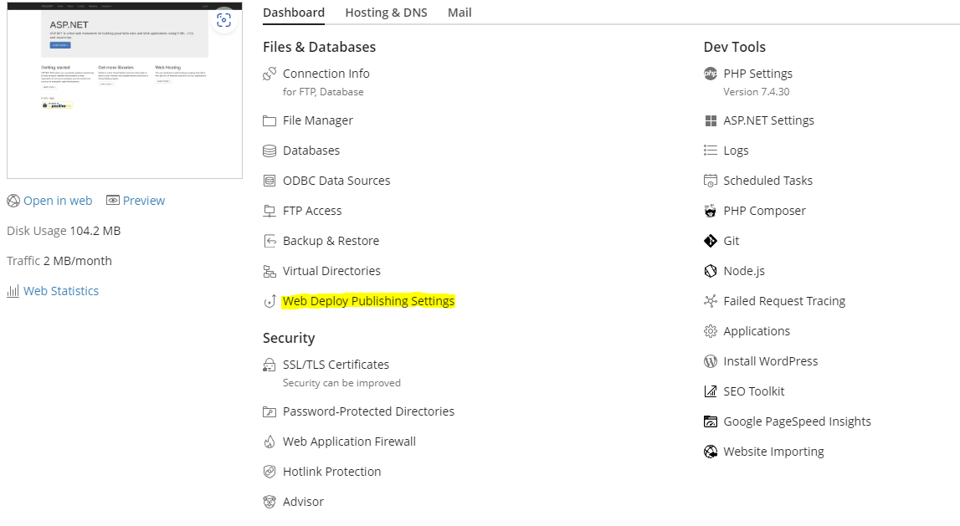Click the screenshot capture icon on thumbnail
The width and height of the screenshot is (960, 526).
pos(224,20)
